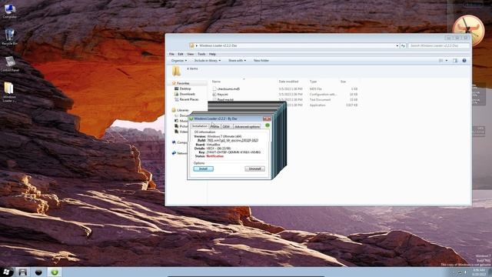Open the View menu in Explorer
Screen dimensions: 492x277
(x=191, y=54)
